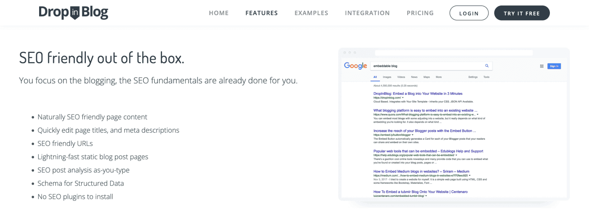Image resolution: width=589 pixels, height=219 pixels.
Task: Click 'No SEO plugins to install' bullet
Action: point(75,197)
